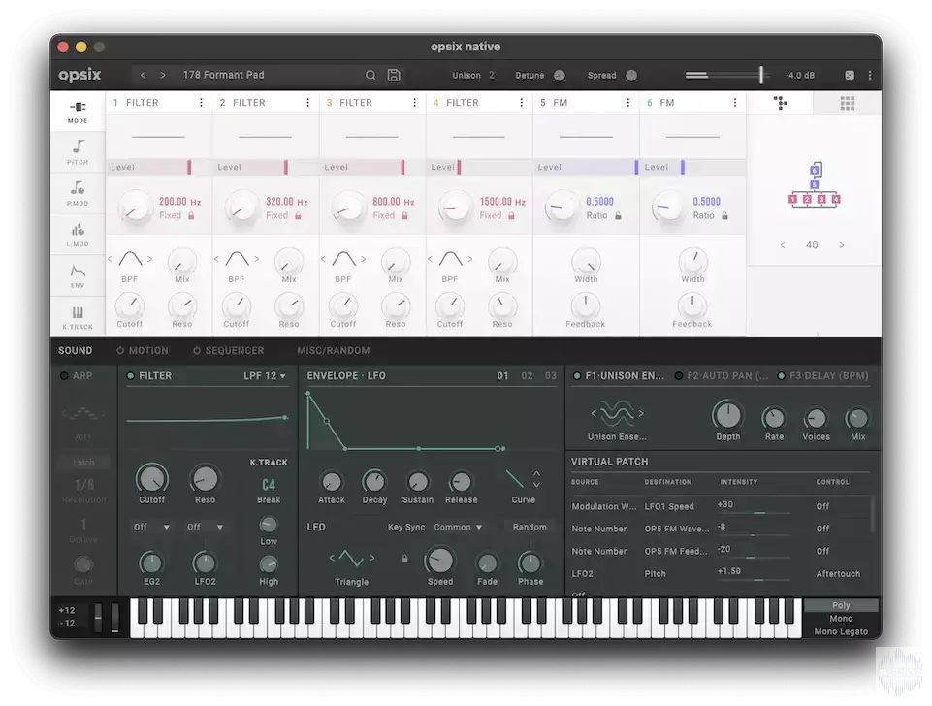Open operator 1 FILTER options menu
Screen dimensions: 932x706
click(201, 103)
